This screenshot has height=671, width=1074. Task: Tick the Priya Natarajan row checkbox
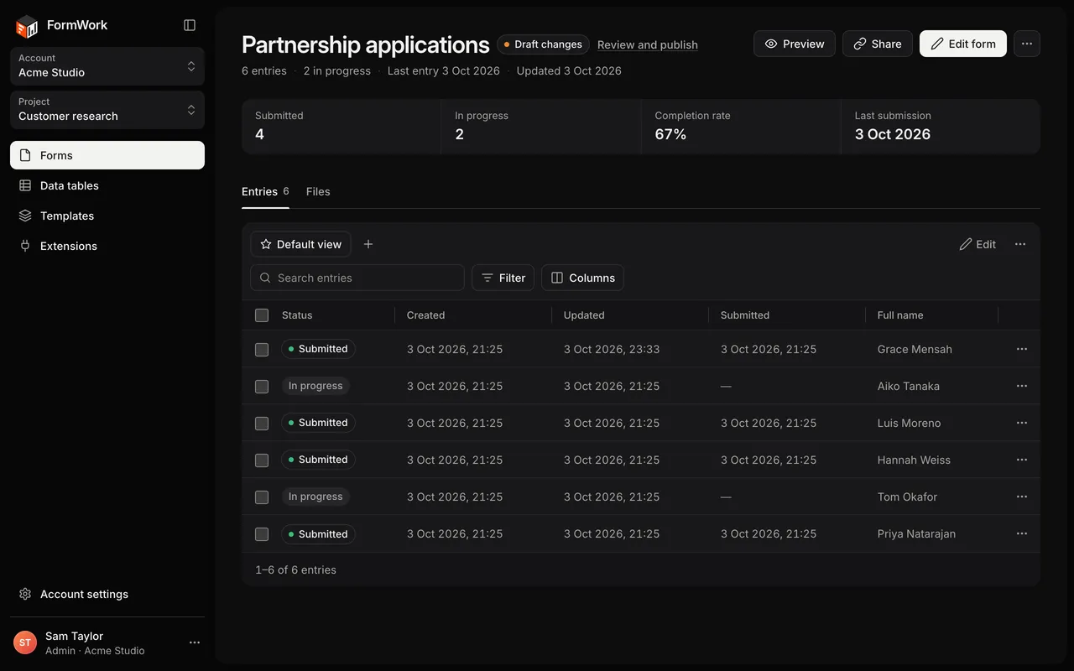click(262, 533)
